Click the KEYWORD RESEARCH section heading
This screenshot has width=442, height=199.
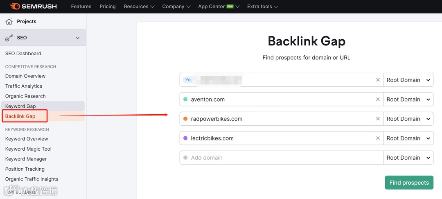[x=27, y=129]
